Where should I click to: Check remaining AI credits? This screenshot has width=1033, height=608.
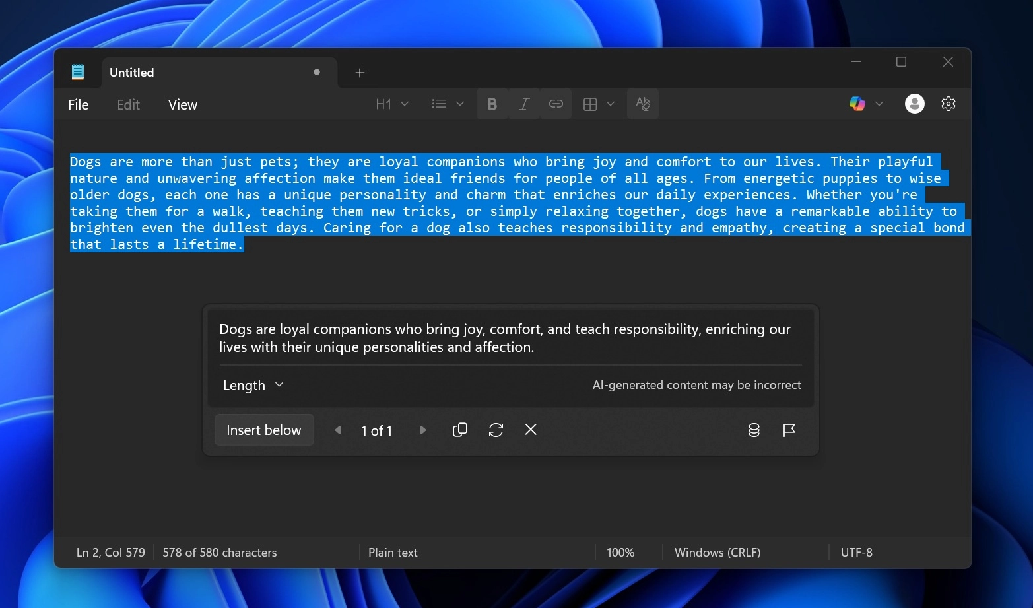click(x=753, y=430)
